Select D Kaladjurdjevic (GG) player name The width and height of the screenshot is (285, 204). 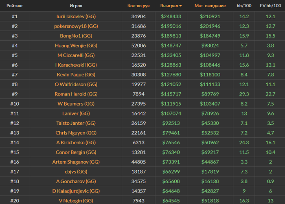76,191
